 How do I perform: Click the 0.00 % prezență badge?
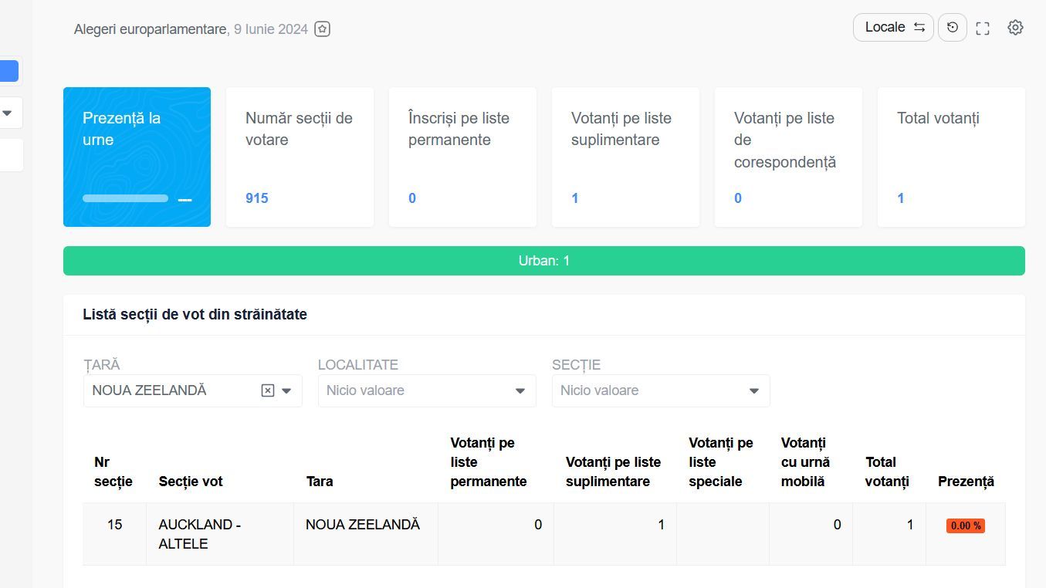966,525
